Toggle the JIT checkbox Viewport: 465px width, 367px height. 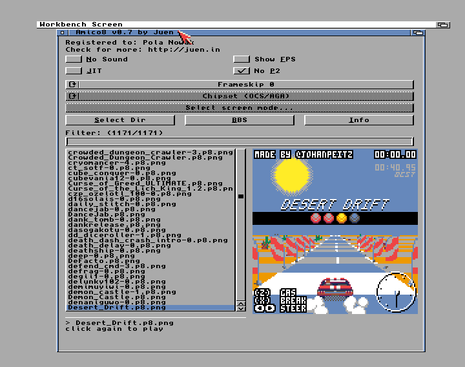74,70
